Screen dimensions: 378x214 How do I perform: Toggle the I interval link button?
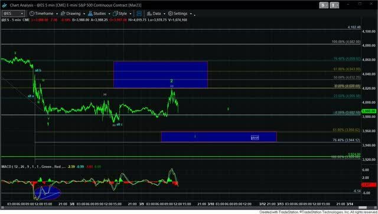pyautogui.click(x=334, y=5)
